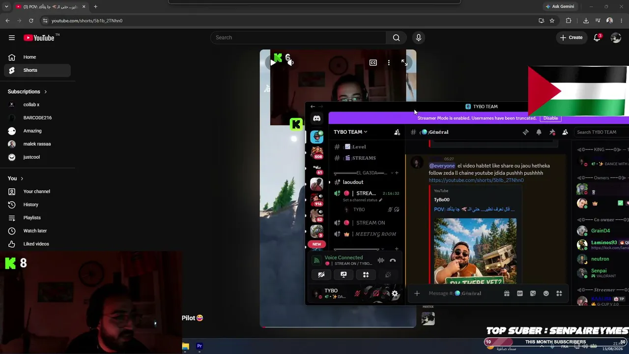Viewport: 629px width, 354px height.
Task: Open Discord apps launcher in message bar
Action: click(x=559, y=294)
